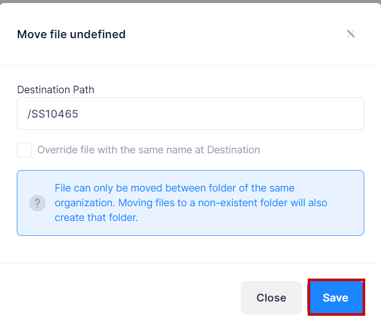The height and width of the screenshot is (329, 381).
Task: Place cursor in the /SS10465 path text
Action: click(53, 114)
